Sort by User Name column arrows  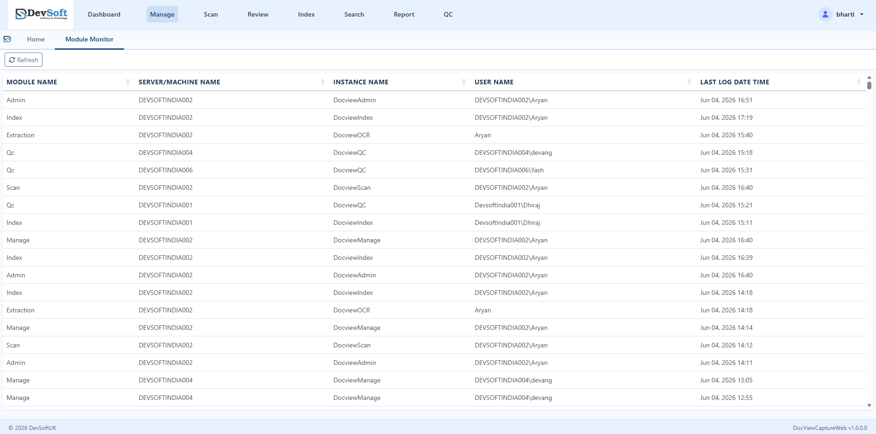pyautogui.click(x=689, y=82)
